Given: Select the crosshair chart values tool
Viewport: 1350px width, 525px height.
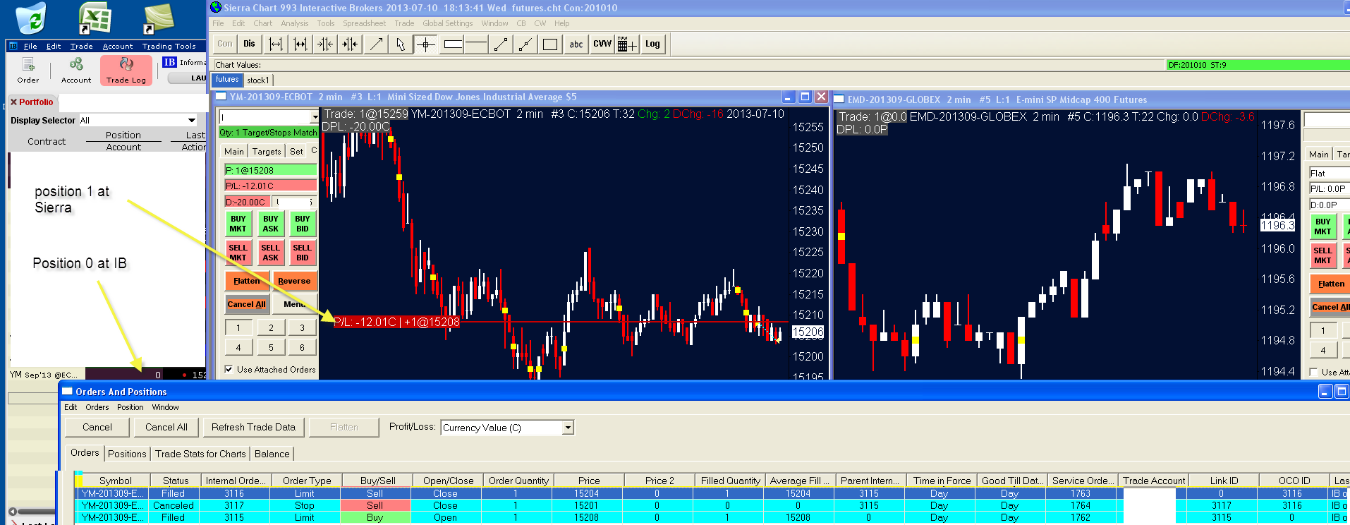Looking at the screenshot, I should pyautogui.click(x=425, y=44).
